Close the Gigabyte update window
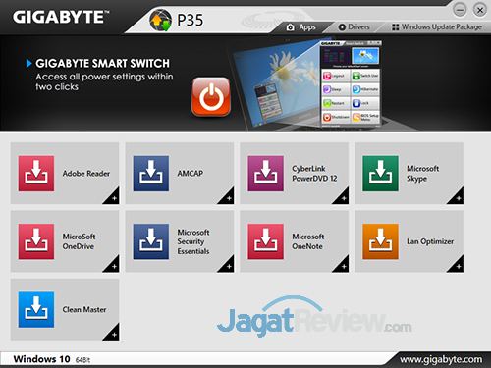 [480, 10]
